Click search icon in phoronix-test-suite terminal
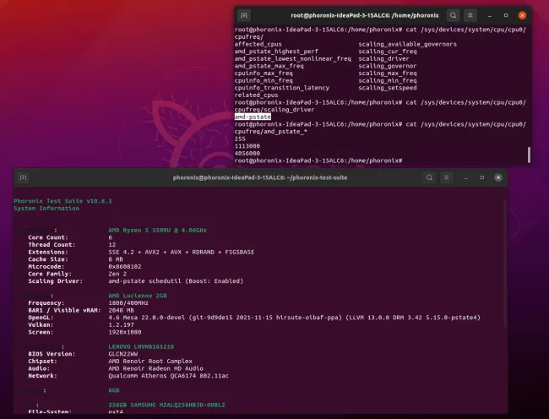The height and width of the screenshot is (419, 549). pyautogui.click(x=429, y=177)
